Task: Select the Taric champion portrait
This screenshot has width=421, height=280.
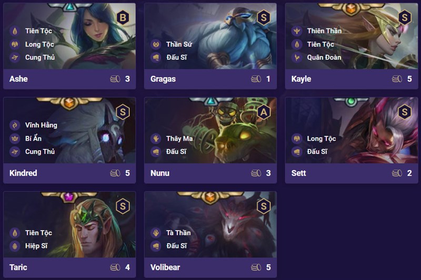Action: click(x=69, y=224)
